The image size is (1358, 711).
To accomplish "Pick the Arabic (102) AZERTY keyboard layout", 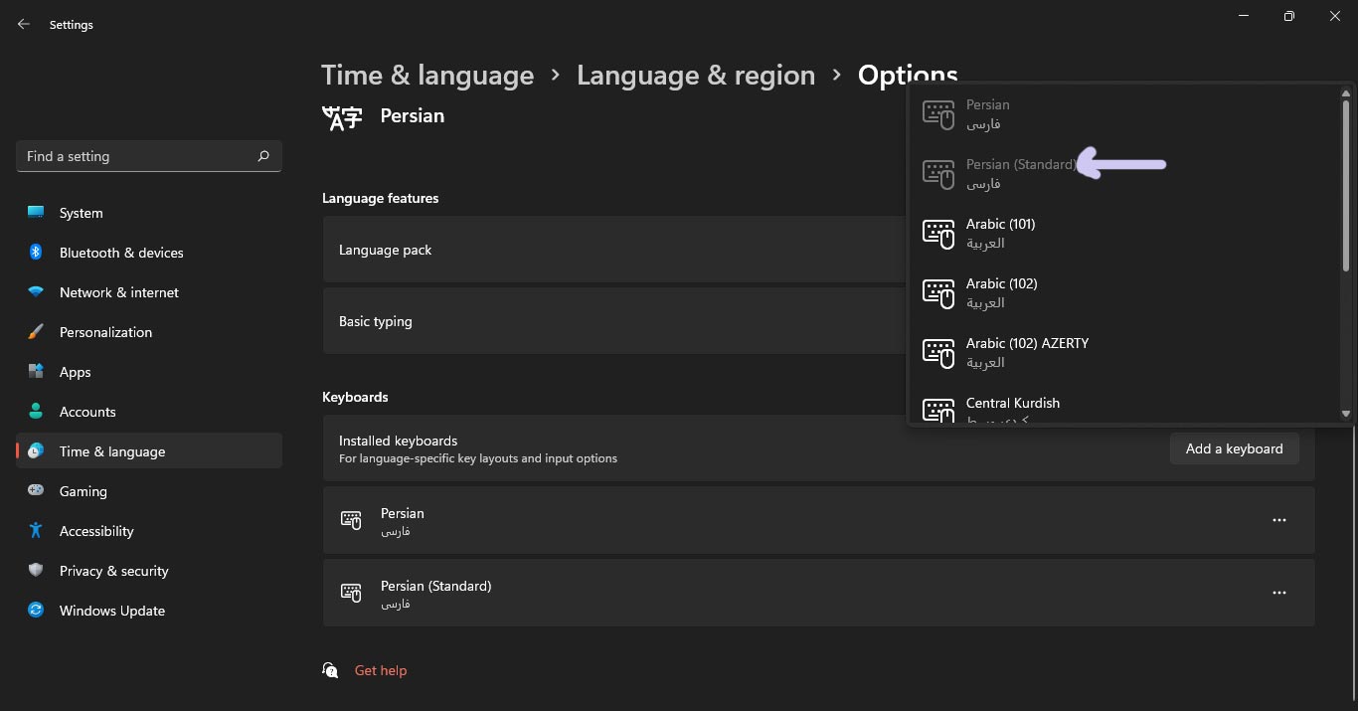I will [1124, 353].
